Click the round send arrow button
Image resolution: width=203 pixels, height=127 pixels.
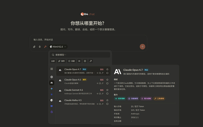pyautogui.click(x=142, y=47)
